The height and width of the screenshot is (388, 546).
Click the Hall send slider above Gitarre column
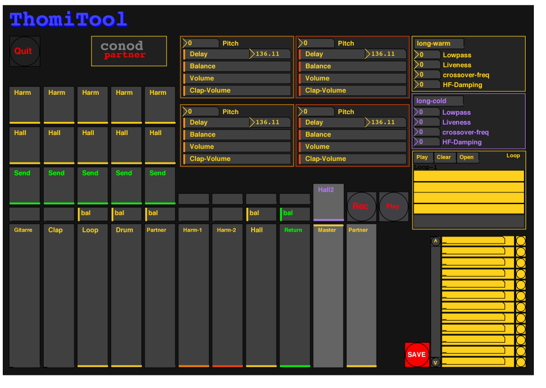coord(25,145)
